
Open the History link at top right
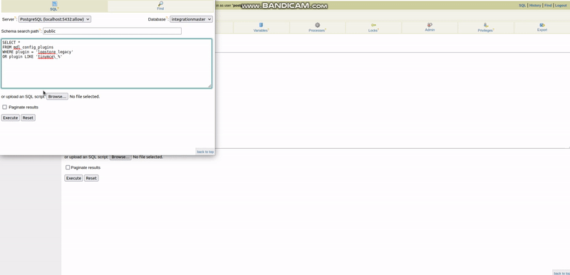pyautogui.click(x=535, y=6)
